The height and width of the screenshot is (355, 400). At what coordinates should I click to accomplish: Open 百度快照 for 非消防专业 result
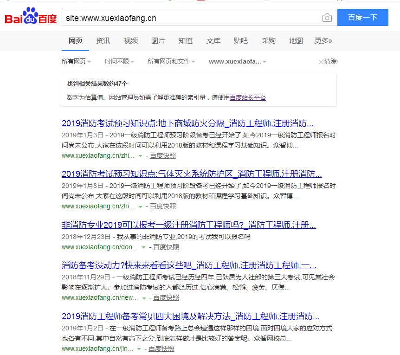[x=166, y=247]
